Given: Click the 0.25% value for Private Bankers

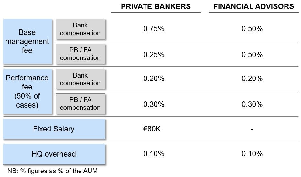Looking at the screenshot, I should point(154,55).
